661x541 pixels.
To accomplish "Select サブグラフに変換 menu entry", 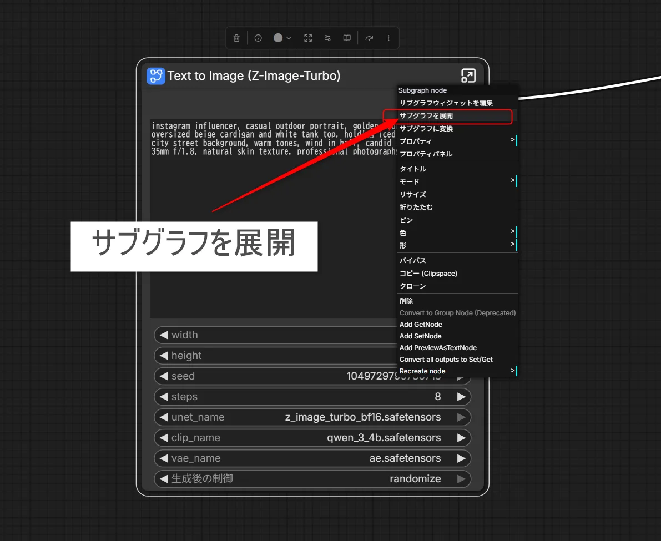I will pos(458,129).
